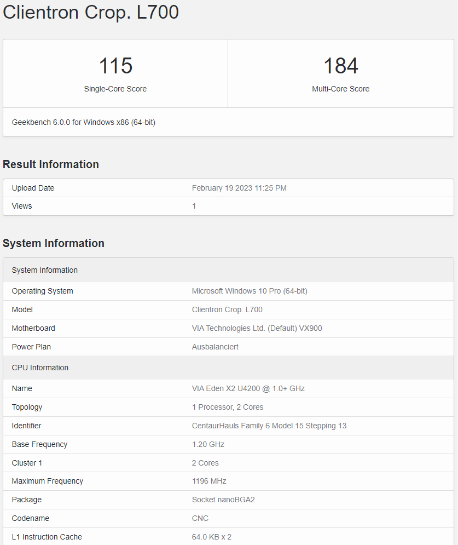Click the 'Name' row label
Screen dimensions: 458x545
click(22, 388)
